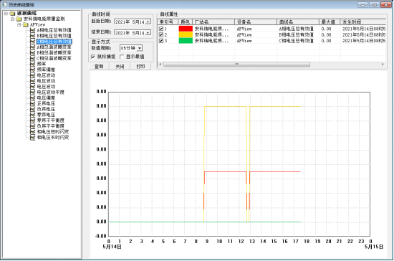The height and width of the screenshot is (261, 394).
Task: Collapse the 安科瑞电能质量监测 tree node
Action: (12, 19)
